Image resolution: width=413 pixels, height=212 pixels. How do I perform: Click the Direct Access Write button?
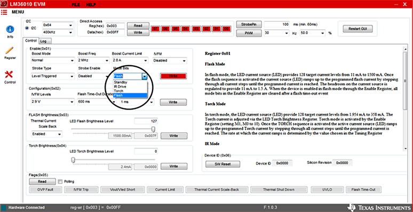tap(138, 33)
